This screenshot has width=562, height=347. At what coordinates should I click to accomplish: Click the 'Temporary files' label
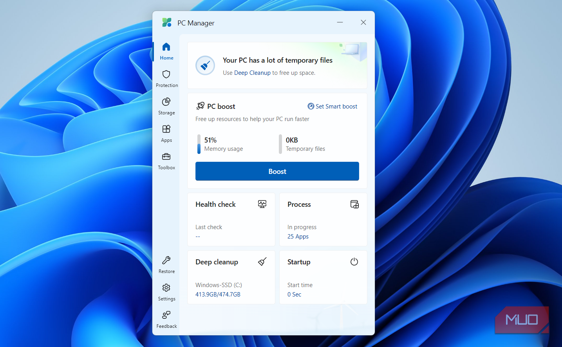(305, 149)
